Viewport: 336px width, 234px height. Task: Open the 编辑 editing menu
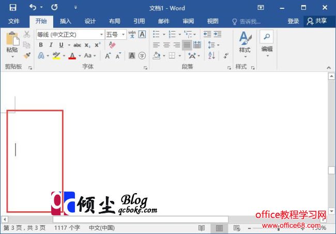(267, 43)
